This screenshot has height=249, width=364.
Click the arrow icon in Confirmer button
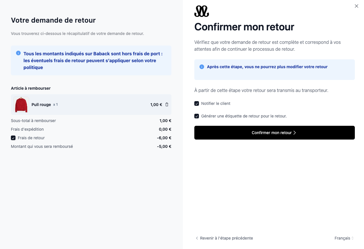[x=295, y=133]
